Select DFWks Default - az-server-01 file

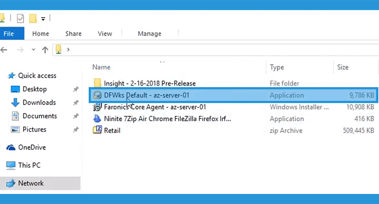pyautogui.click(x=146, y=95)
